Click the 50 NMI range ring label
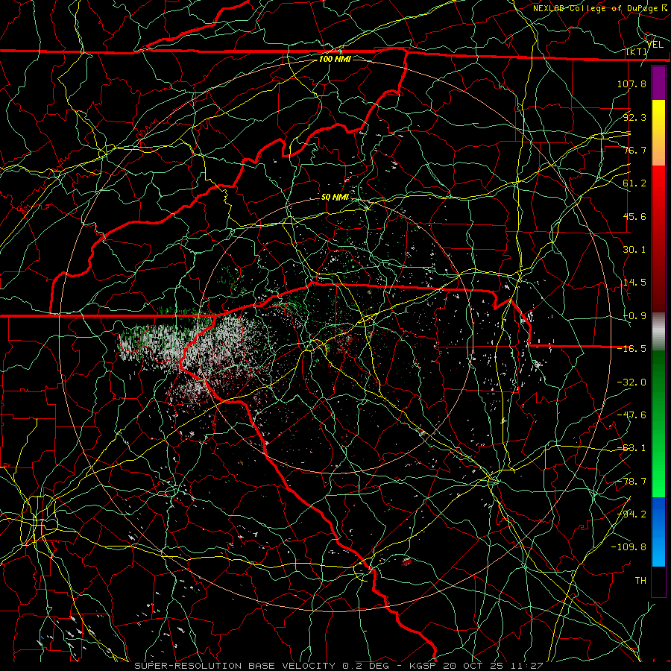 [335, 198]
